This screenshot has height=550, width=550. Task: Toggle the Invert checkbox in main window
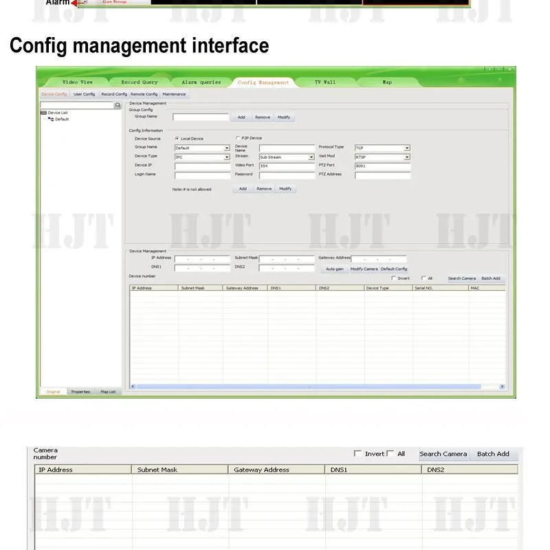click(393, 278)
